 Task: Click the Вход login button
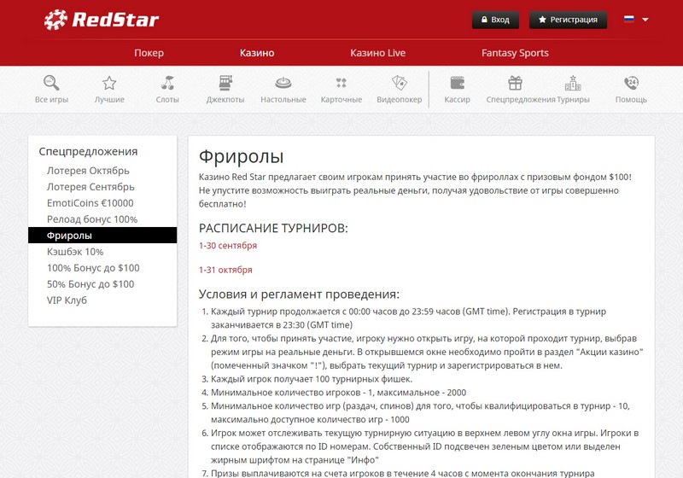(x=495, y=20)
